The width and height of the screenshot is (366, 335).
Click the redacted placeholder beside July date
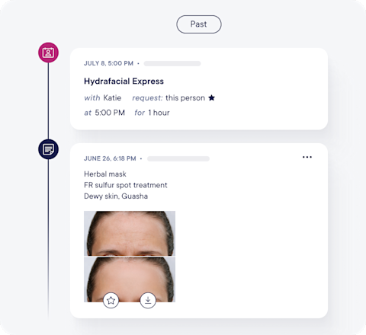pyautogui.click(x=172, y=63)
